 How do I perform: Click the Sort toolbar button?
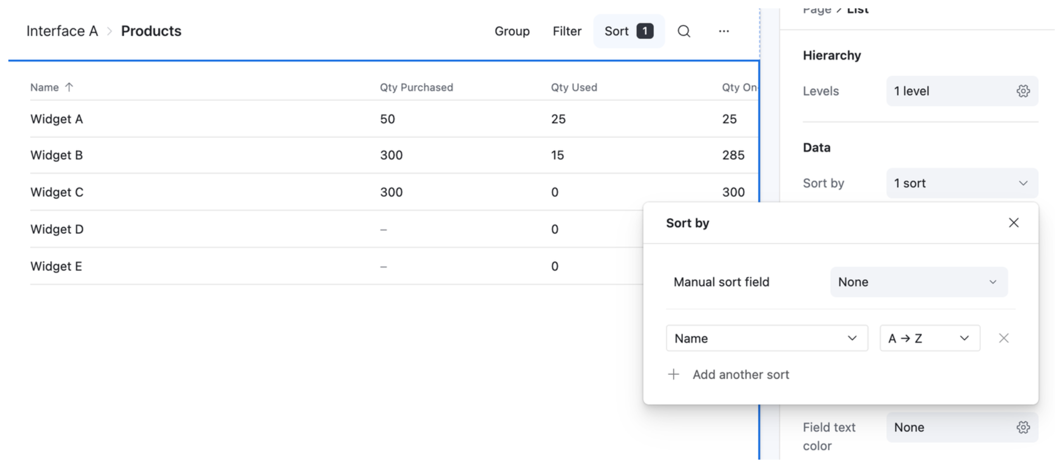click(629, 31)
